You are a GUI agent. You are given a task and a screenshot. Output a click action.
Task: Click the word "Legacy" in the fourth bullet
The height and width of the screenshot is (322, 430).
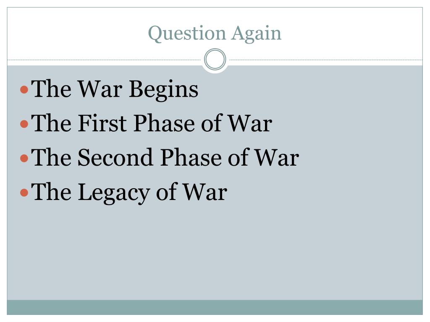(114, 193)
